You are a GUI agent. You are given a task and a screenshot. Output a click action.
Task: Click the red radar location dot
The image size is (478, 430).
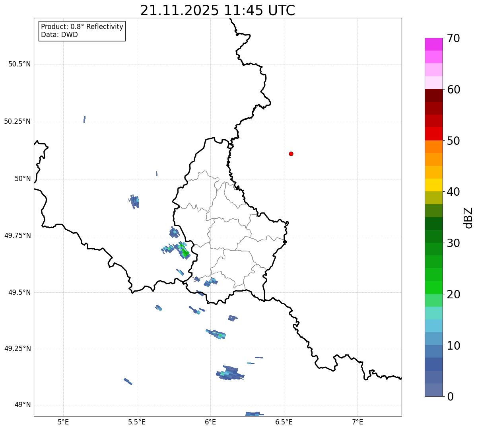point(291,154)
